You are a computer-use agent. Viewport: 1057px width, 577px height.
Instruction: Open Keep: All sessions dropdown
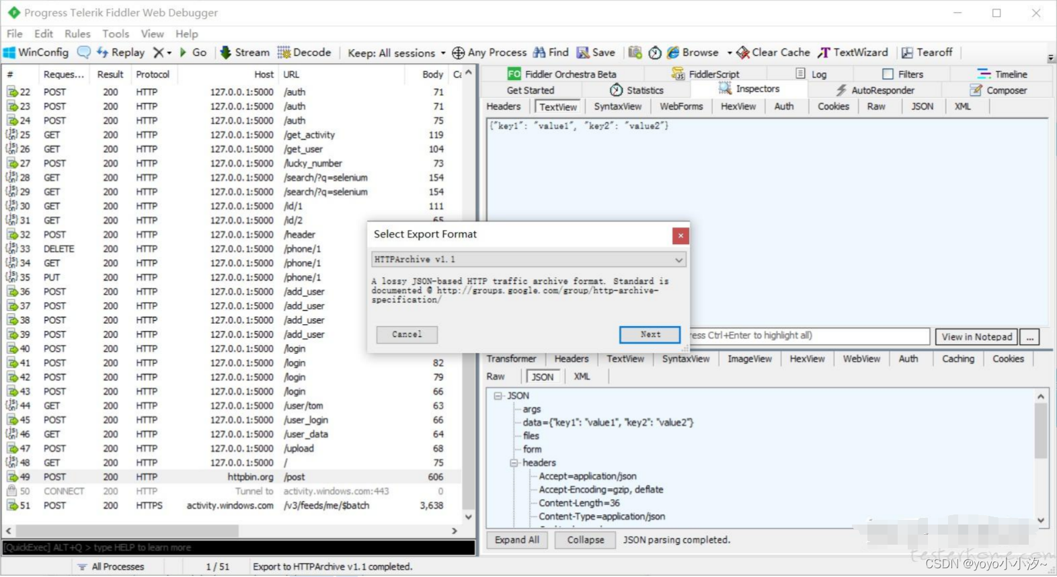coord(397,52)
